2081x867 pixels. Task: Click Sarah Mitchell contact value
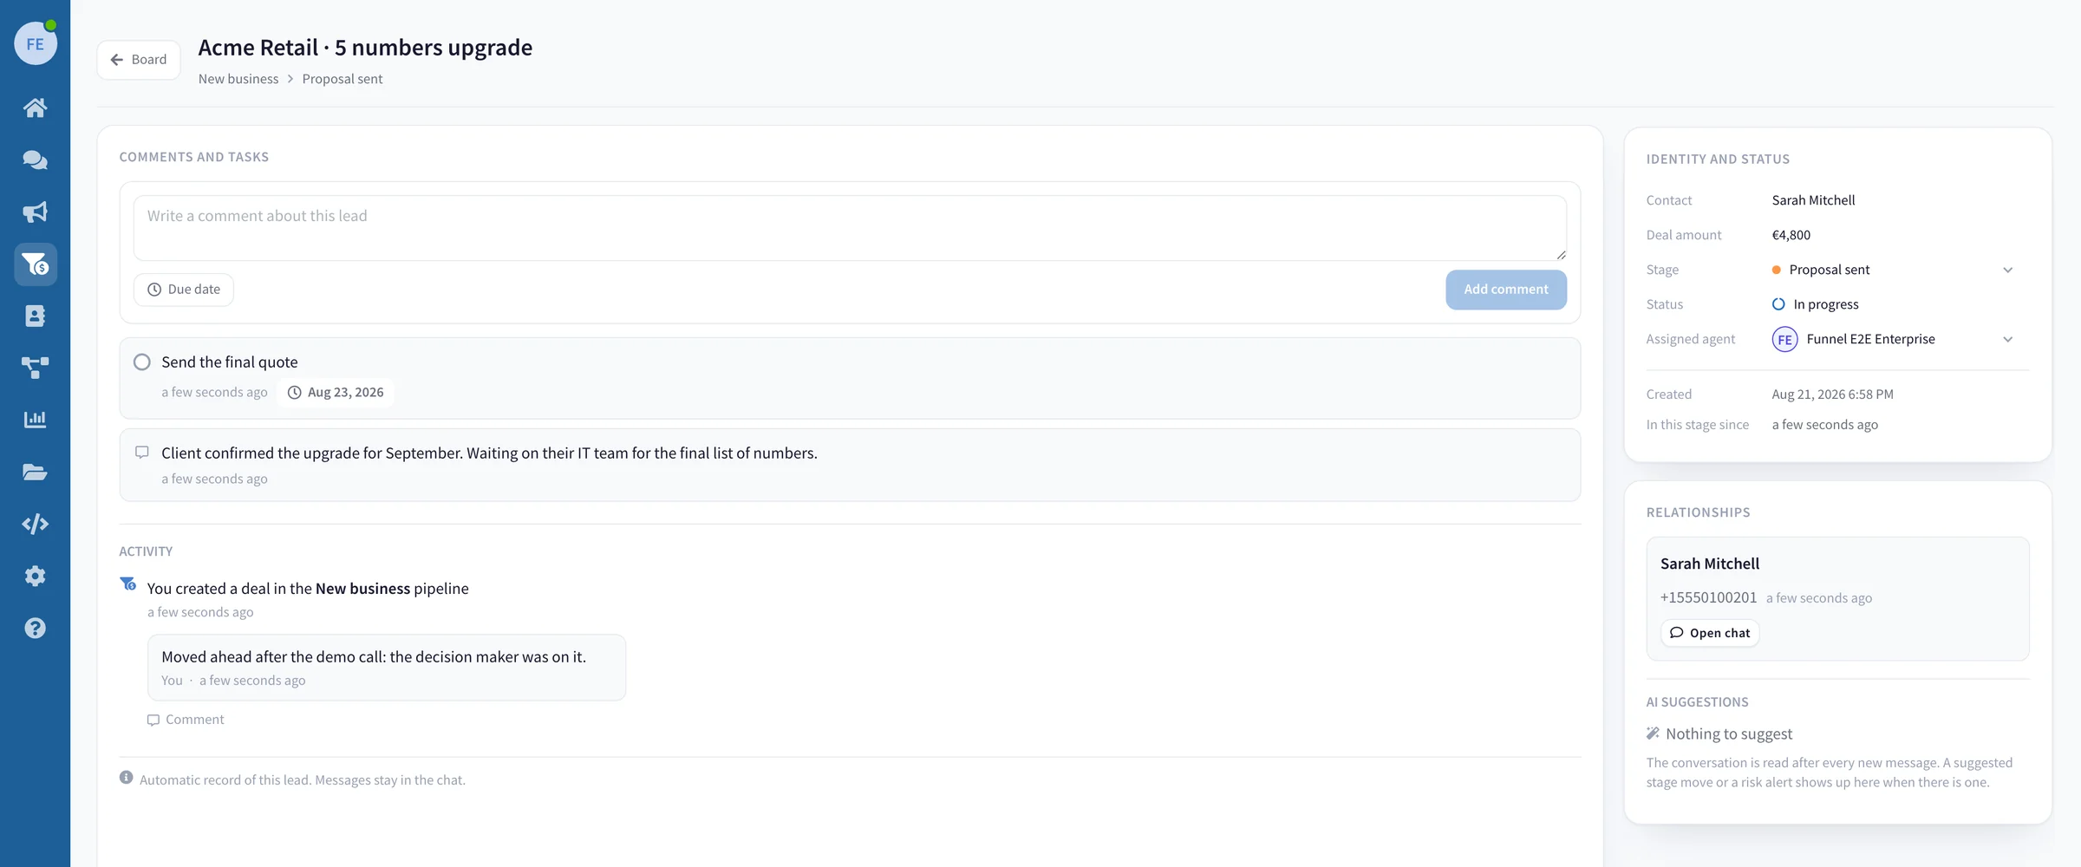click(x=1813, y=200)
